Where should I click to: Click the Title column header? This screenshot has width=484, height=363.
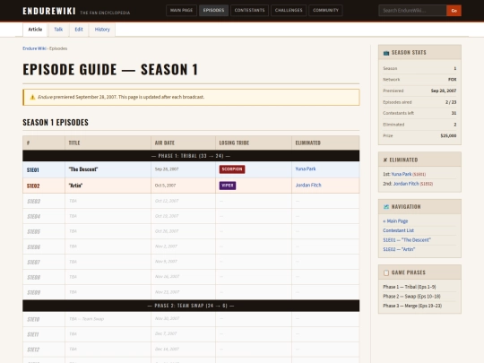[x=108, y=143]
